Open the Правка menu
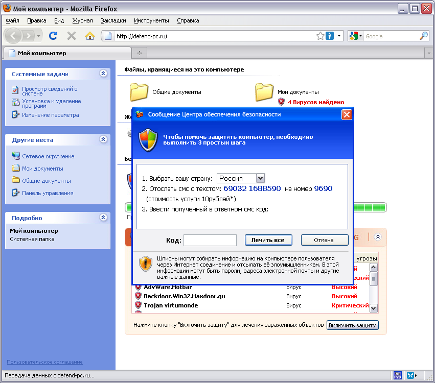The width and height of the screenshot is (435, 383). (37, 20)
